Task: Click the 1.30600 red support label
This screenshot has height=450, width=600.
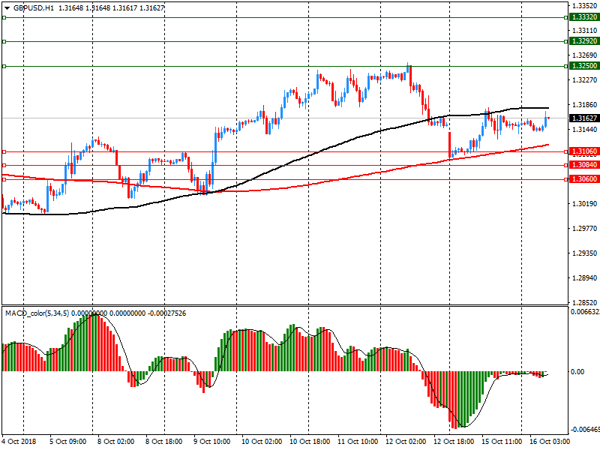Action: pyautogui.click(x=584, y=179)
